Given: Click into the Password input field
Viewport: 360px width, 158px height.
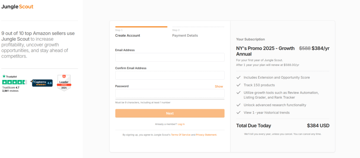Looking at the screenshot, I should click(170, 93).
